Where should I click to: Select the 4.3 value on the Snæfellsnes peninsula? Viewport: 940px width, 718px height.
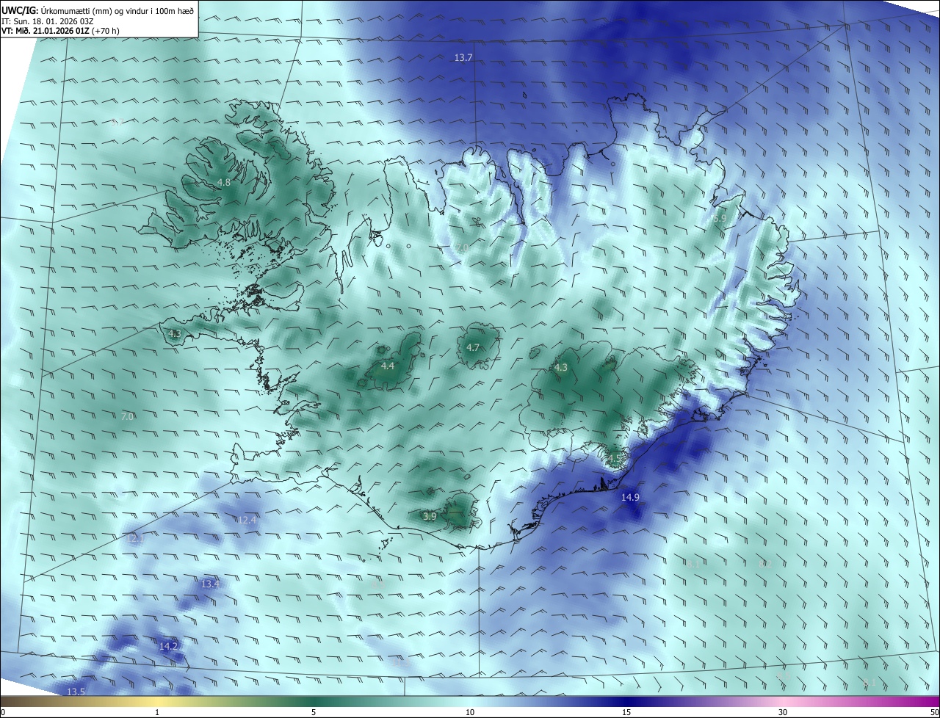pos(174,333)
